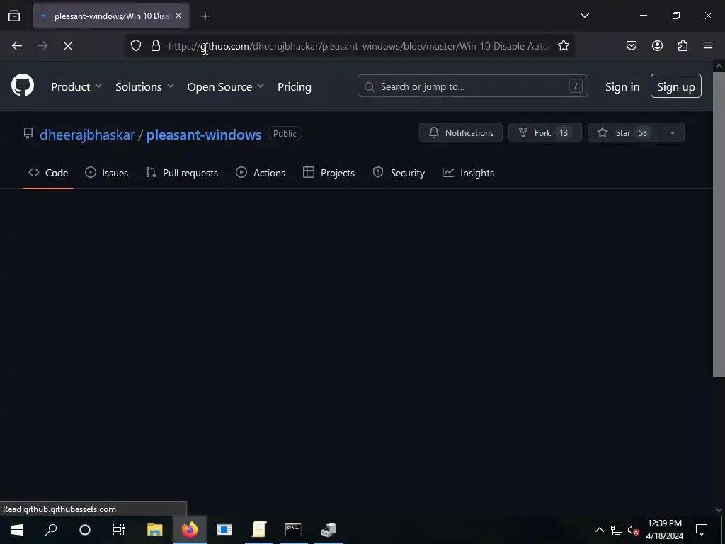Go back with the browser back arrow
725x544 pixels.
click(x=17, y=46)
